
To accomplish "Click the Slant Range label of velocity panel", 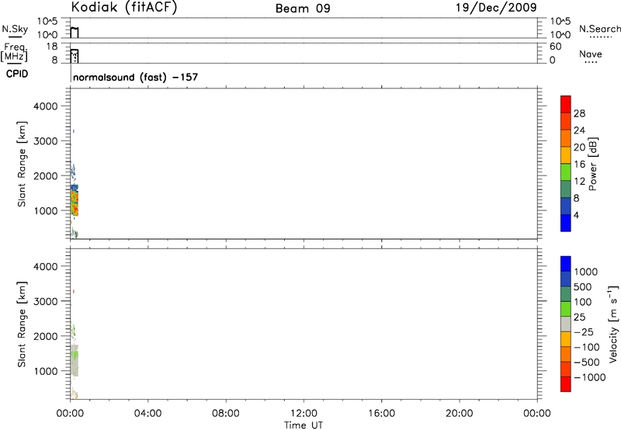I will click(x=22, y=324).
